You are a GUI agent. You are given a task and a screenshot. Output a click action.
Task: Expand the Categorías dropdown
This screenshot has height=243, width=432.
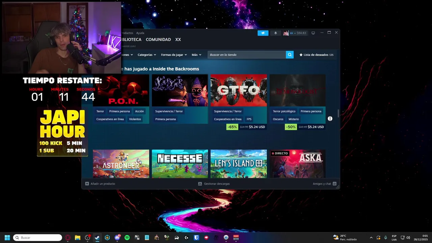coord(147,55)
